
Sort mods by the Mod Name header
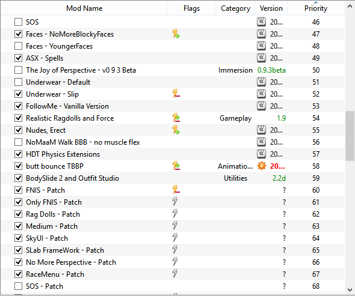[84, 8]
